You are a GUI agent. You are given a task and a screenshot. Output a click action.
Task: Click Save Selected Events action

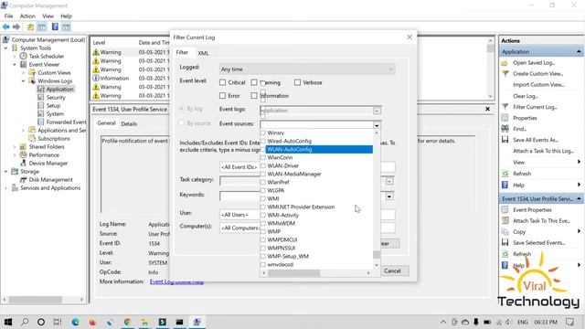[x=538, y=243]
